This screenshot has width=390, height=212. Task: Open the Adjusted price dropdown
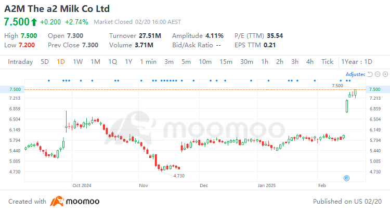355,74
